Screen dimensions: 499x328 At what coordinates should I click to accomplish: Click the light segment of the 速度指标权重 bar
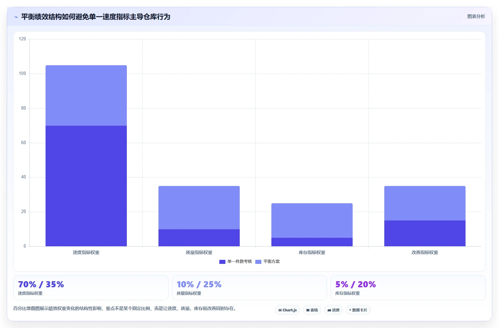86,95
